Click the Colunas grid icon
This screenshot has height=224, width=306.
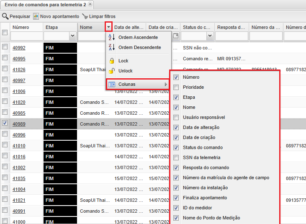click(112, 84)
